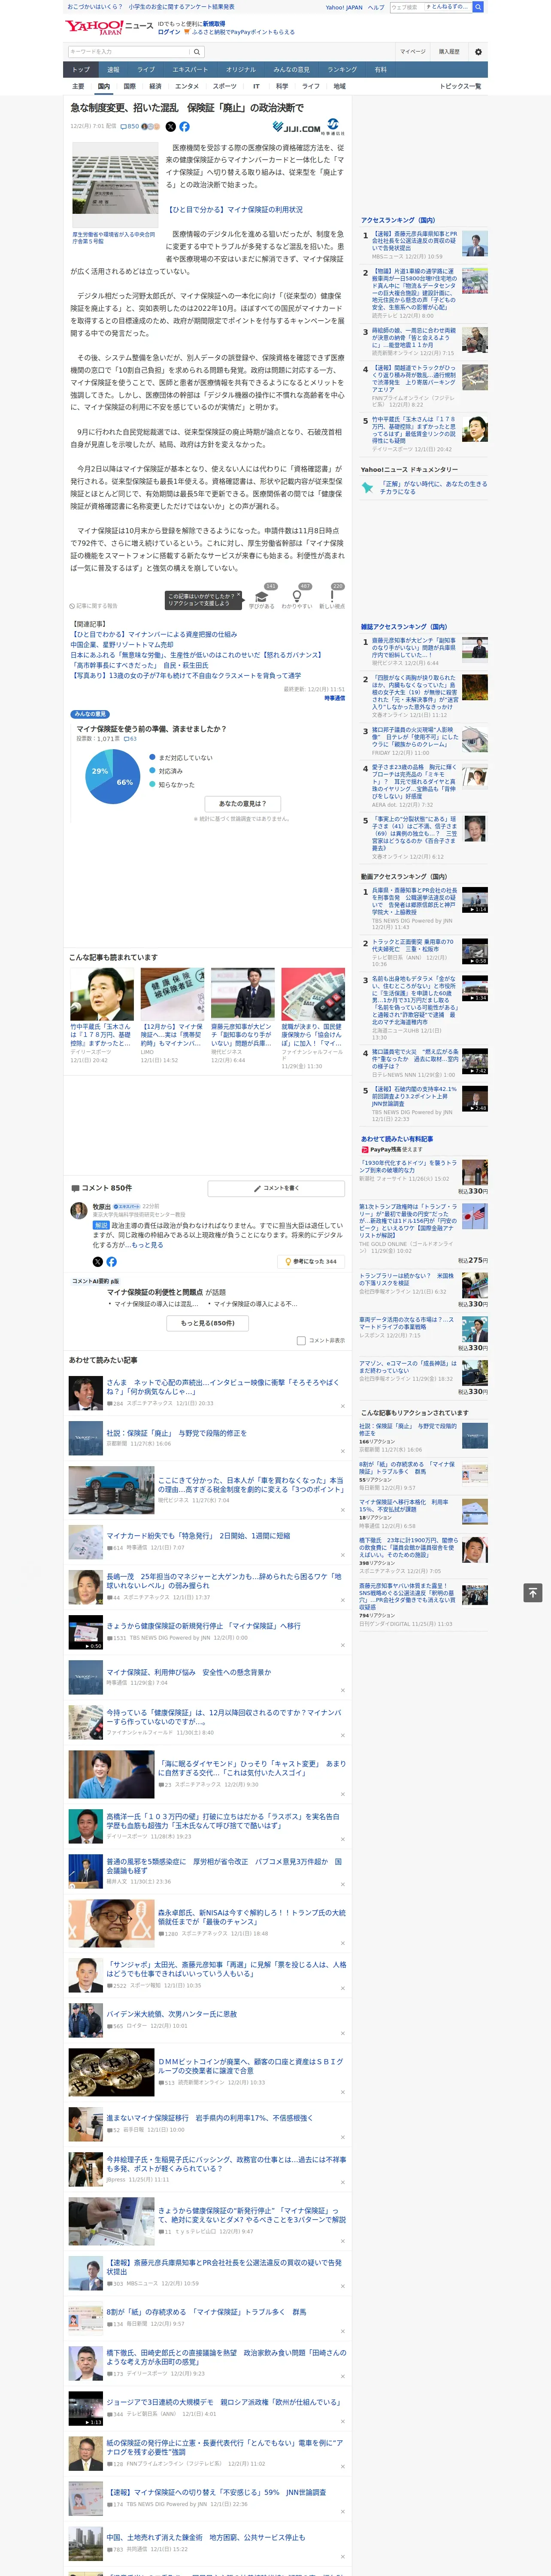Image resolution: width=551 pixels, height=2576 pixels.
Task: Open マイページ
Action: (412, 51)
